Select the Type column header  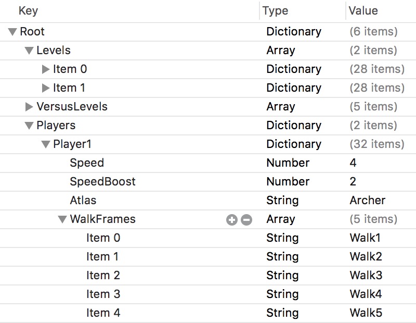(275, 10)
